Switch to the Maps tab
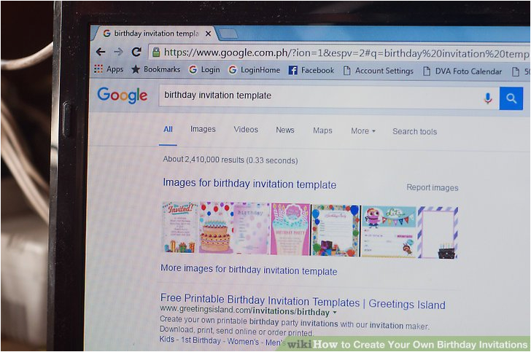 pyautogui.click(x=322, y=130)
